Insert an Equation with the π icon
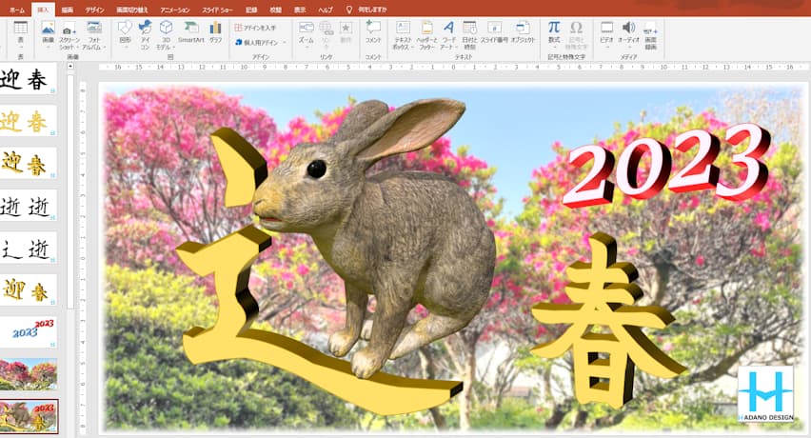This screenshot has height=438, width=811. tap(554, 27)
